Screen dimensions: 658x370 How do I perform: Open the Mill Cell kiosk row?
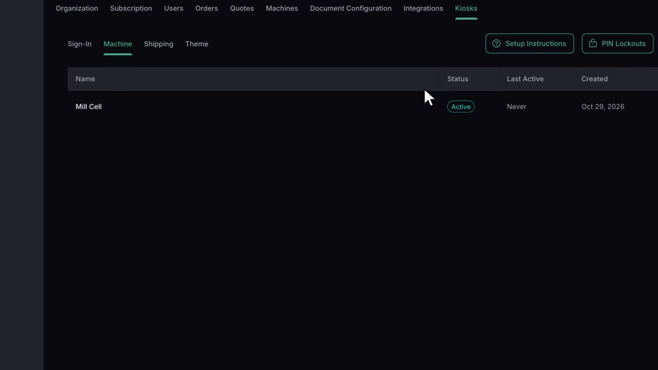(x=363, y=107)
